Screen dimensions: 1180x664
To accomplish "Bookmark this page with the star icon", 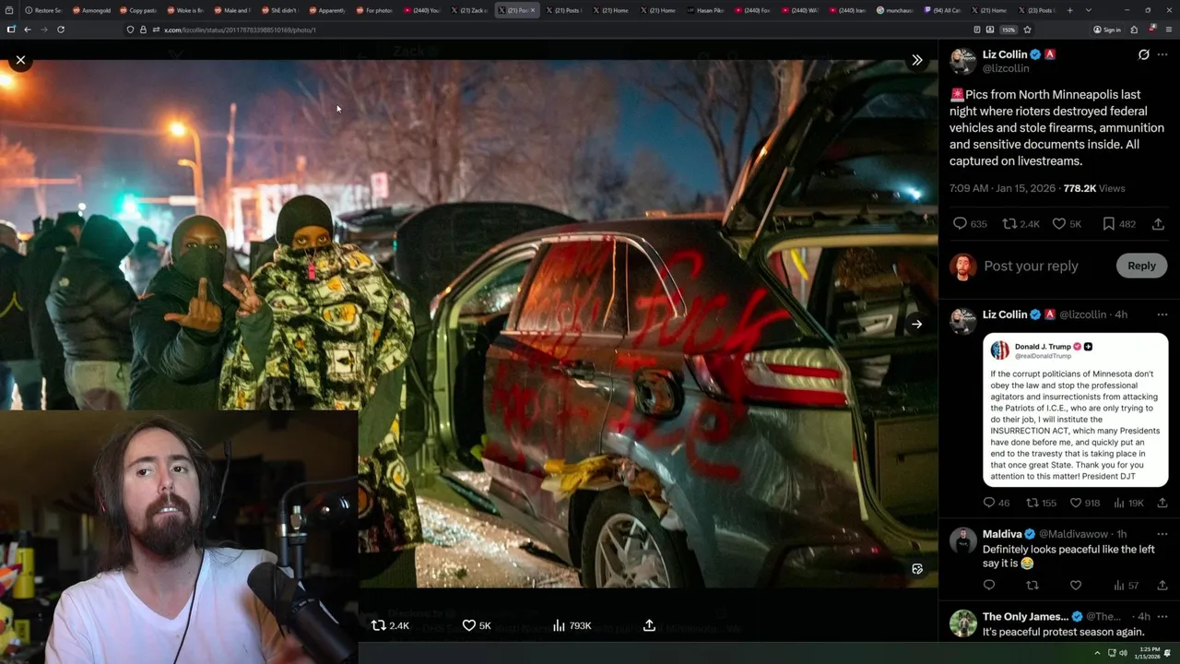I will tap(1027, 30).
